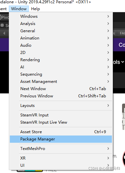Select Next Window menu entry

61,89
